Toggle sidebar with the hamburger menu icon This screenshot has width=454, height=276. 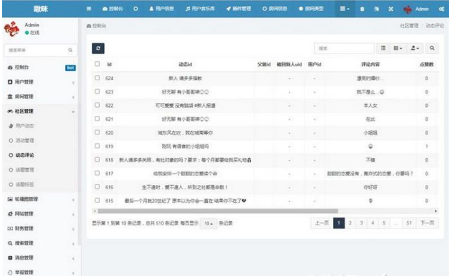[x=89, y=10]
